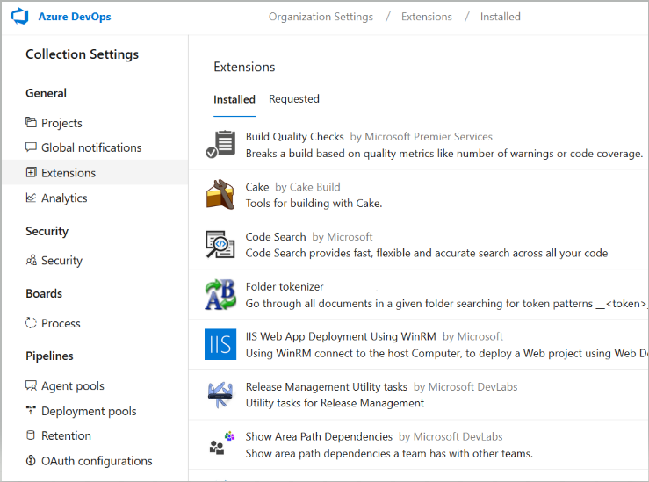This screenshot has height=482, width=649.
Task: Click the Retention database icon
Action: [31, 435]
